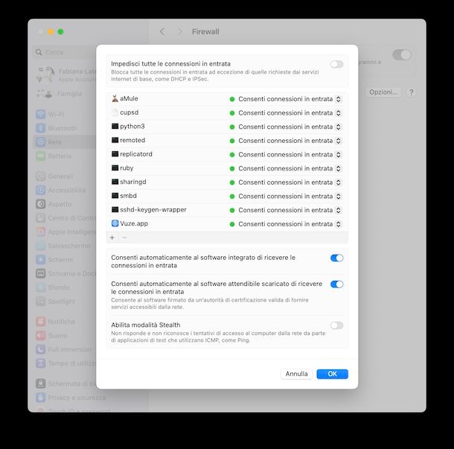Select Salvaschermo in the sidebar
The image size is (454, 449).
63,246
